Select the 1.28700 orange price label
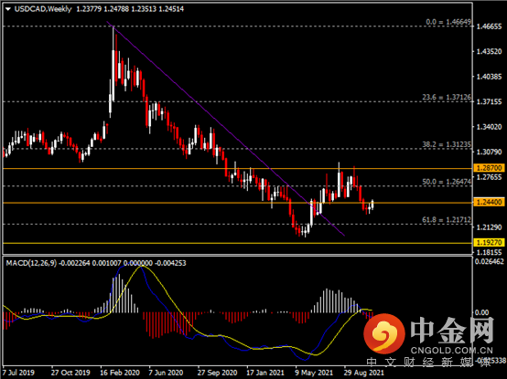 coord(489,168)
